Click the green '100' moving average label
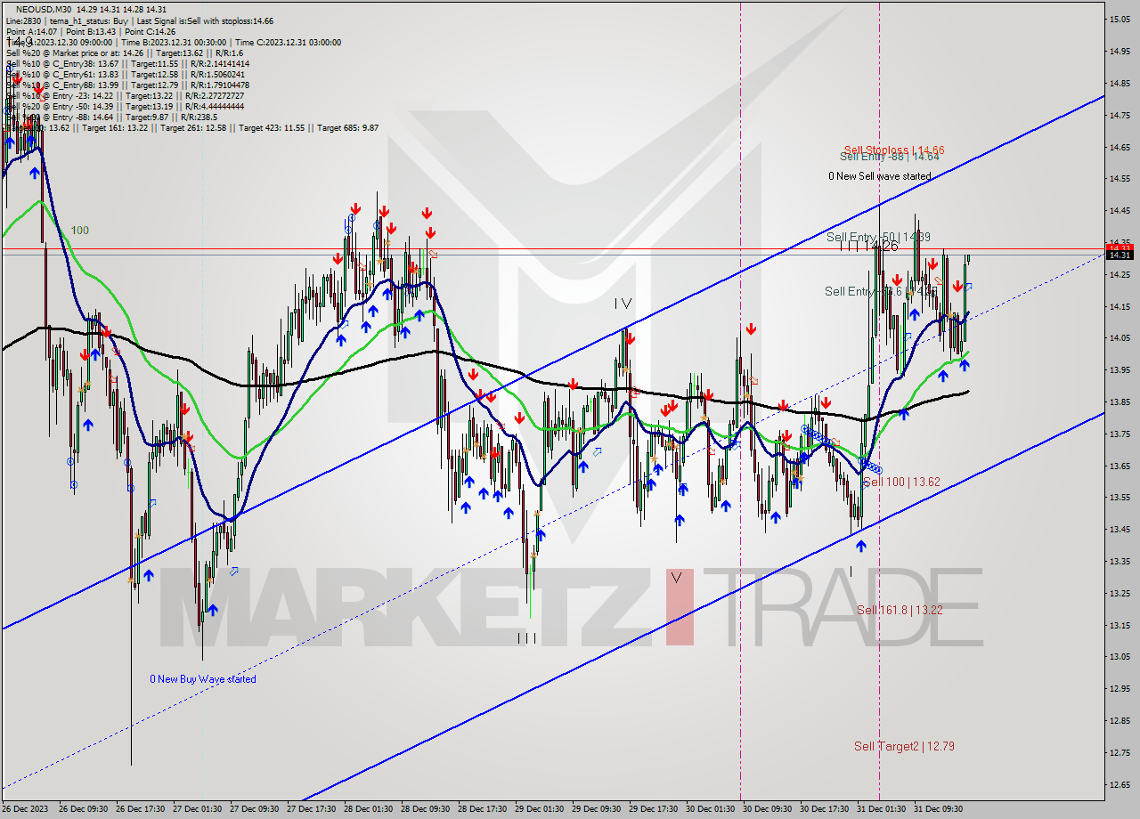 pyautogui.click(x=80, y=231)
